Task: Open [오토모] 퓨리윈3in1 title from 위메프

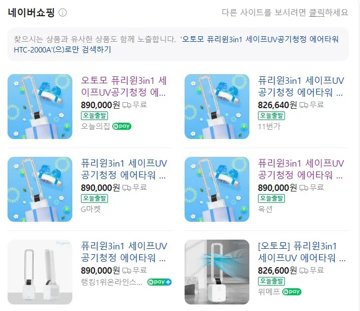Action: click(x=302, y=252)
